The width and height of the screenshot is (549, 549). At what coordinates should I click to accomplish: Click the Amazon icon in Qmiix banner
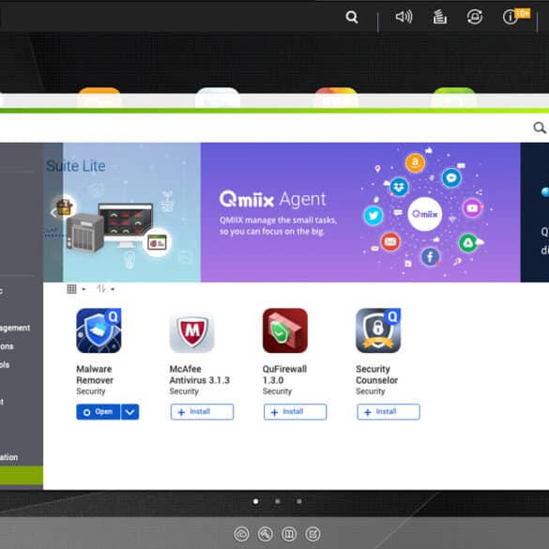click(415, 162)
